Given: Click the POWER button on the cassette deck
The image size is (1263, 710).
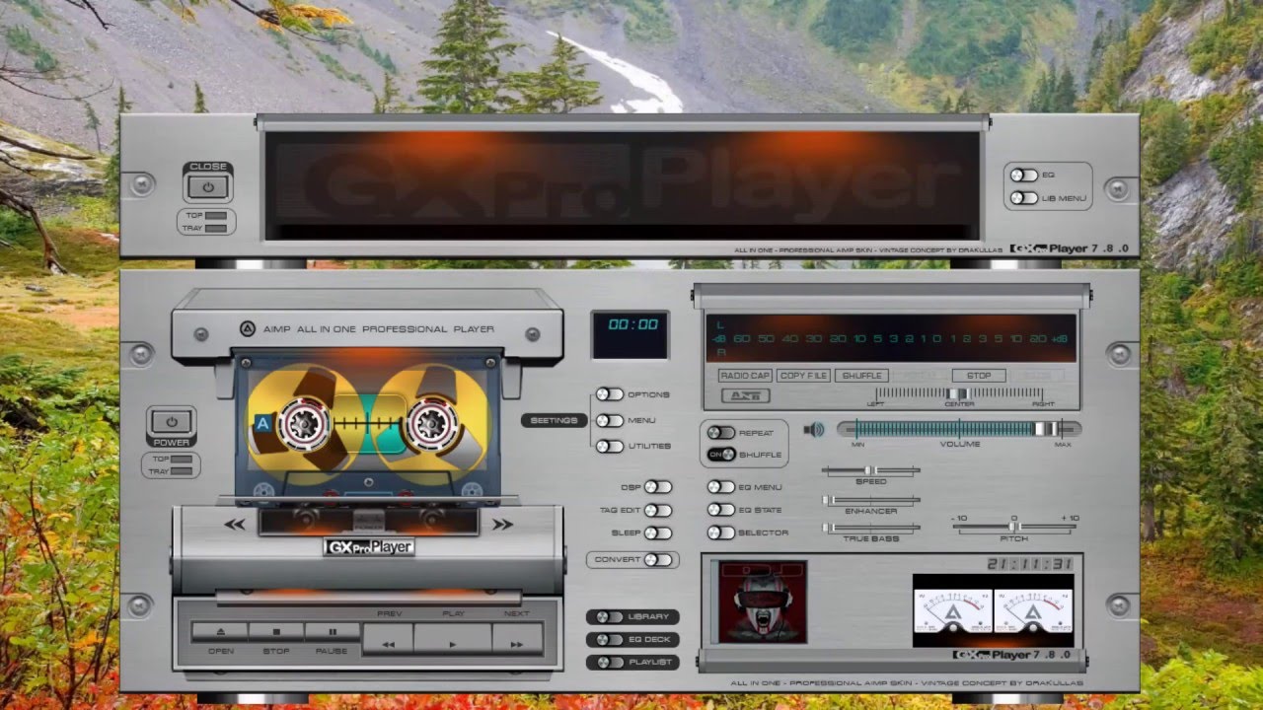Looking at the screenshot, I should click(x=171, y=422).
